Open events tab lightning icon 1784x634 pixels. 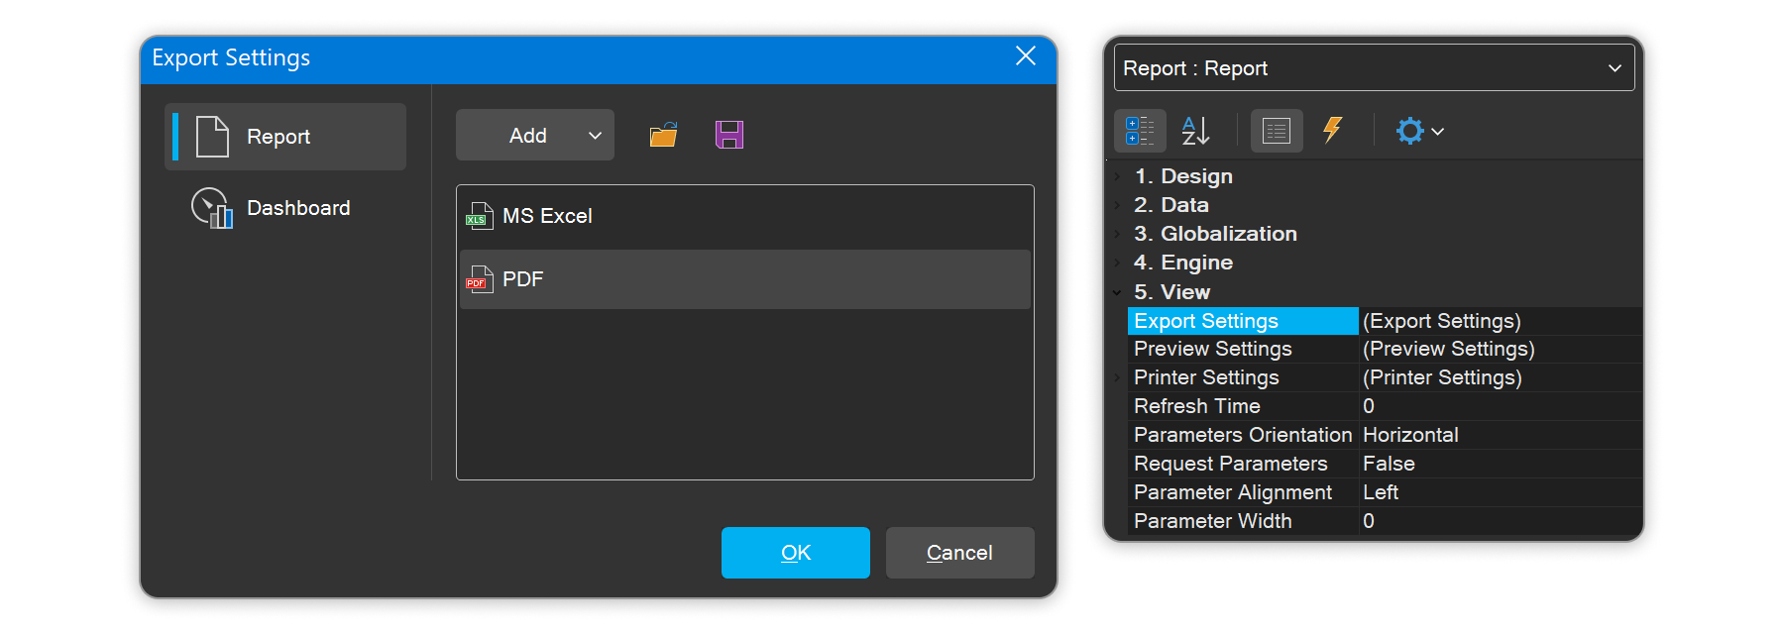click(x=1333, y=131)
